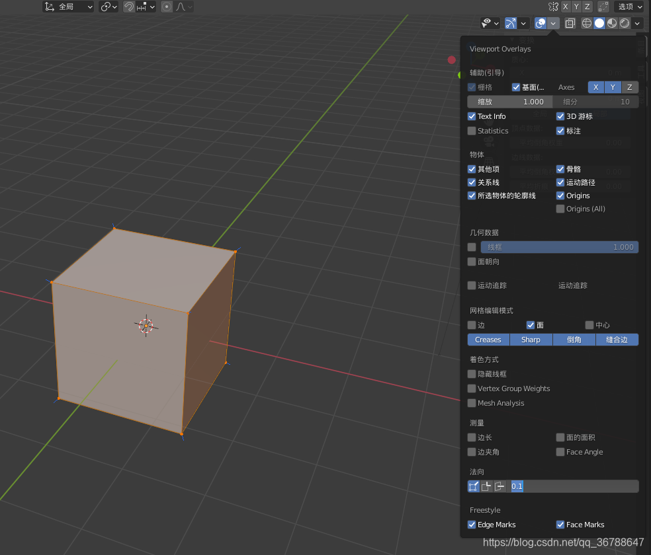651x555 pixels.
Task: Enable Vertex Group Weights checkbox
Action: (472, 388)
